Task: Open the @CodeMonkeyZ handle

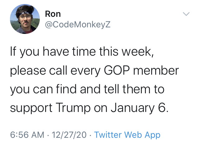Action: point(78,25)
